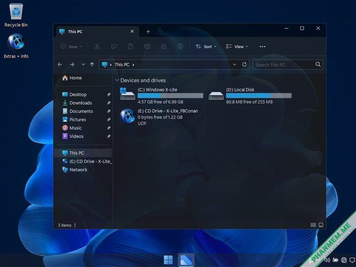Screen dimensions: 356x267
Task: Open the (C:) Windows X-Lite drive icon
Action: 127,94
